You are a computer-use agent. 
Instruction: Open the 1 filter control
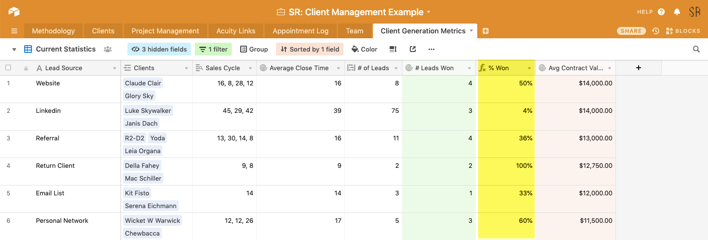click(x=214, y=49)
